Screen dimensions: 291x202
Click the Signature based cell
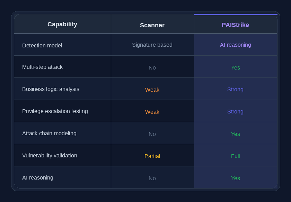[x=152, y=45]
